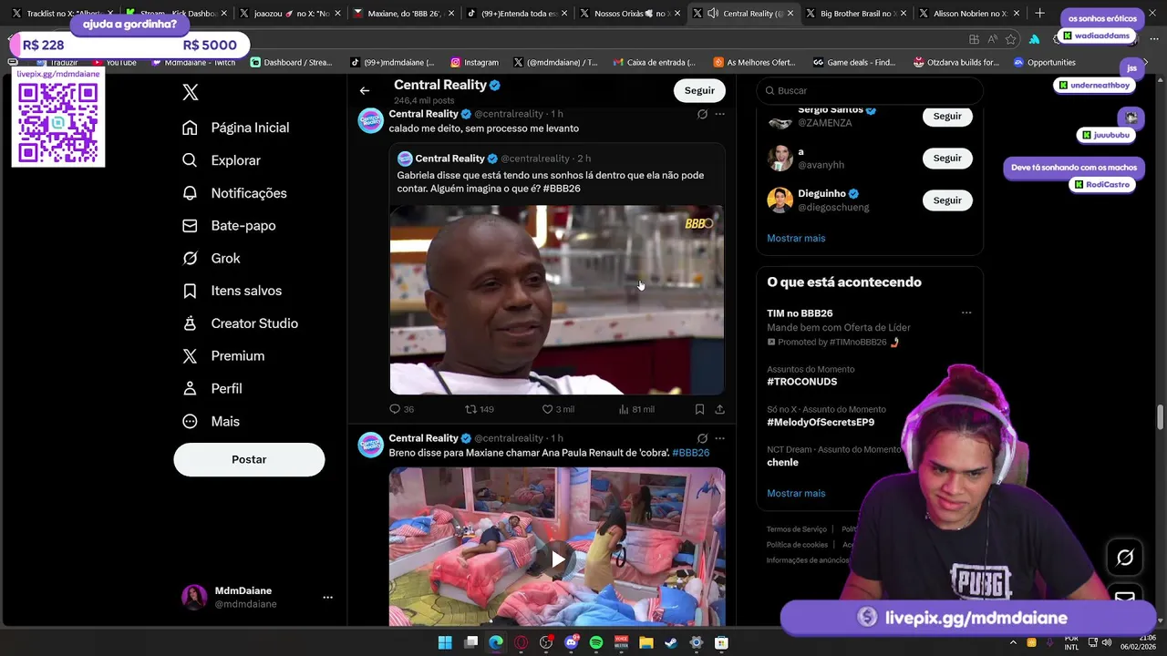
Task: Open Creator Studio
Action: [x=240, y=323]
